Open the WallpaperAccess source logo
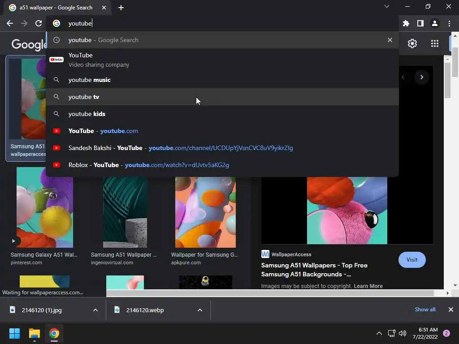Image resolution: width=459 pixels, height=344 pixels. [265, 254]
